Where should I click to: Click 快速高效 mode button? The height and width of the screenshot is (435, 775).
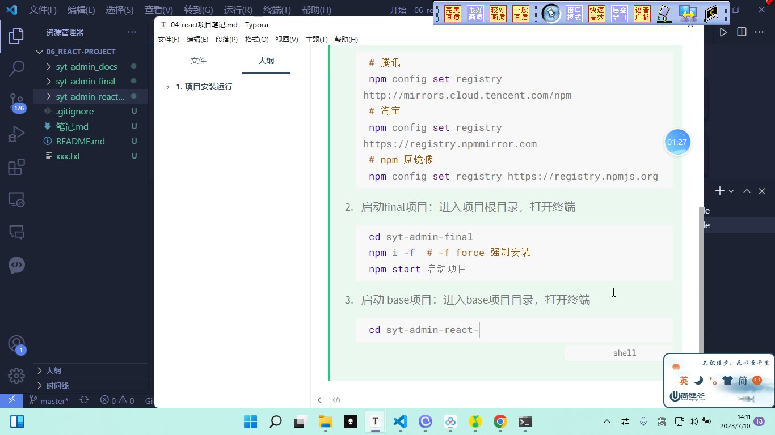(x=597, y=14)
